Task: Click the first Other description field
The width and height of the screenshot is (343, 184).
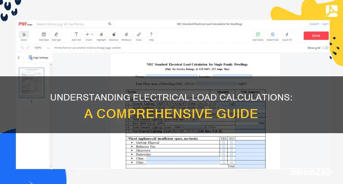Action: [183, 158]
